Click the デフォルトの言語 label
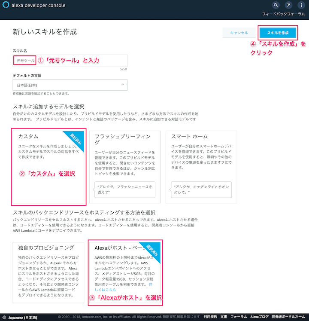The image size is (309, 321). pyautogui.click(x=27, y=75)
